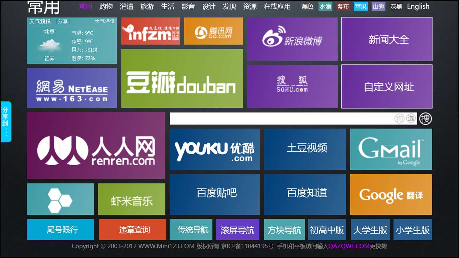Choose the 山狮 theme swatch
This screenshot has width=459, height=258.
coord(378,6)
